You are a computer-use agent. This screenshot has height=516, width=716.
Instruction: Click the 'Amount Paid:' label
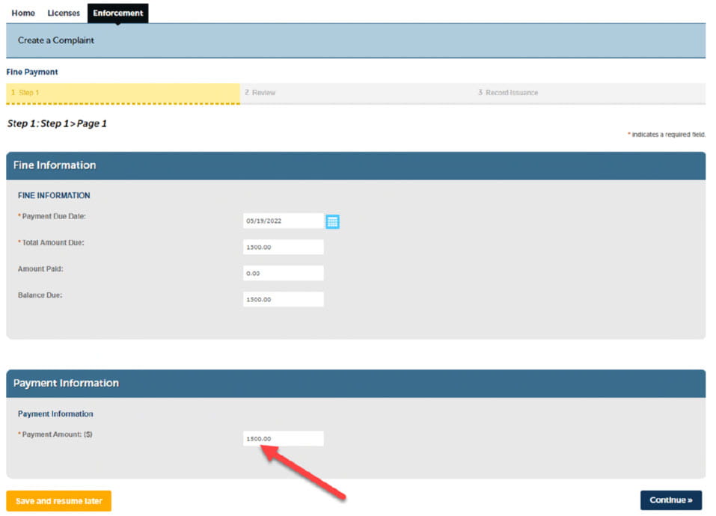[x=40, y=269]
